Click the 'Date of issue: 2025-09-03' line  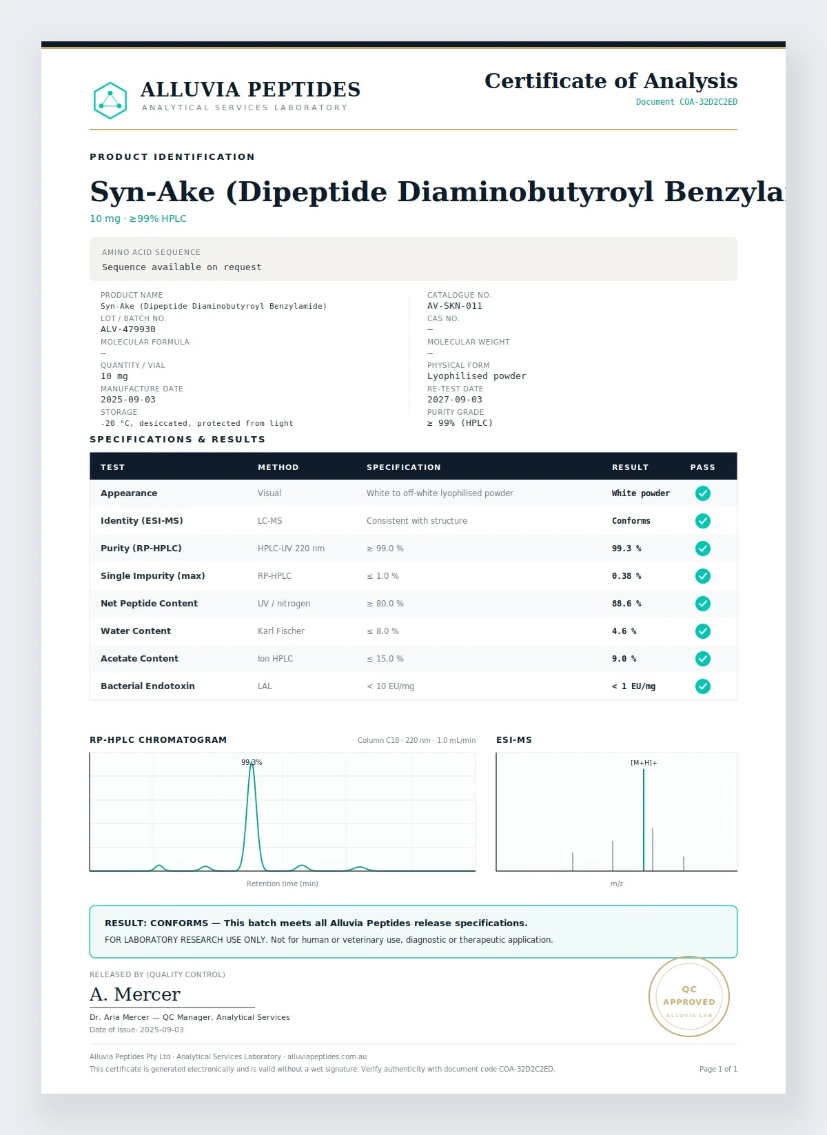click(x=136, y=1030)
